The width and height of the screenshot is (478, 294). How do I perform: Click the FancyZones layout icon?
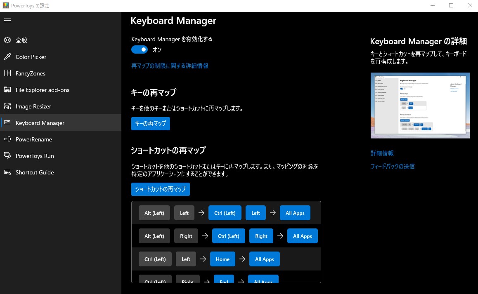click(x=7, y=73)
